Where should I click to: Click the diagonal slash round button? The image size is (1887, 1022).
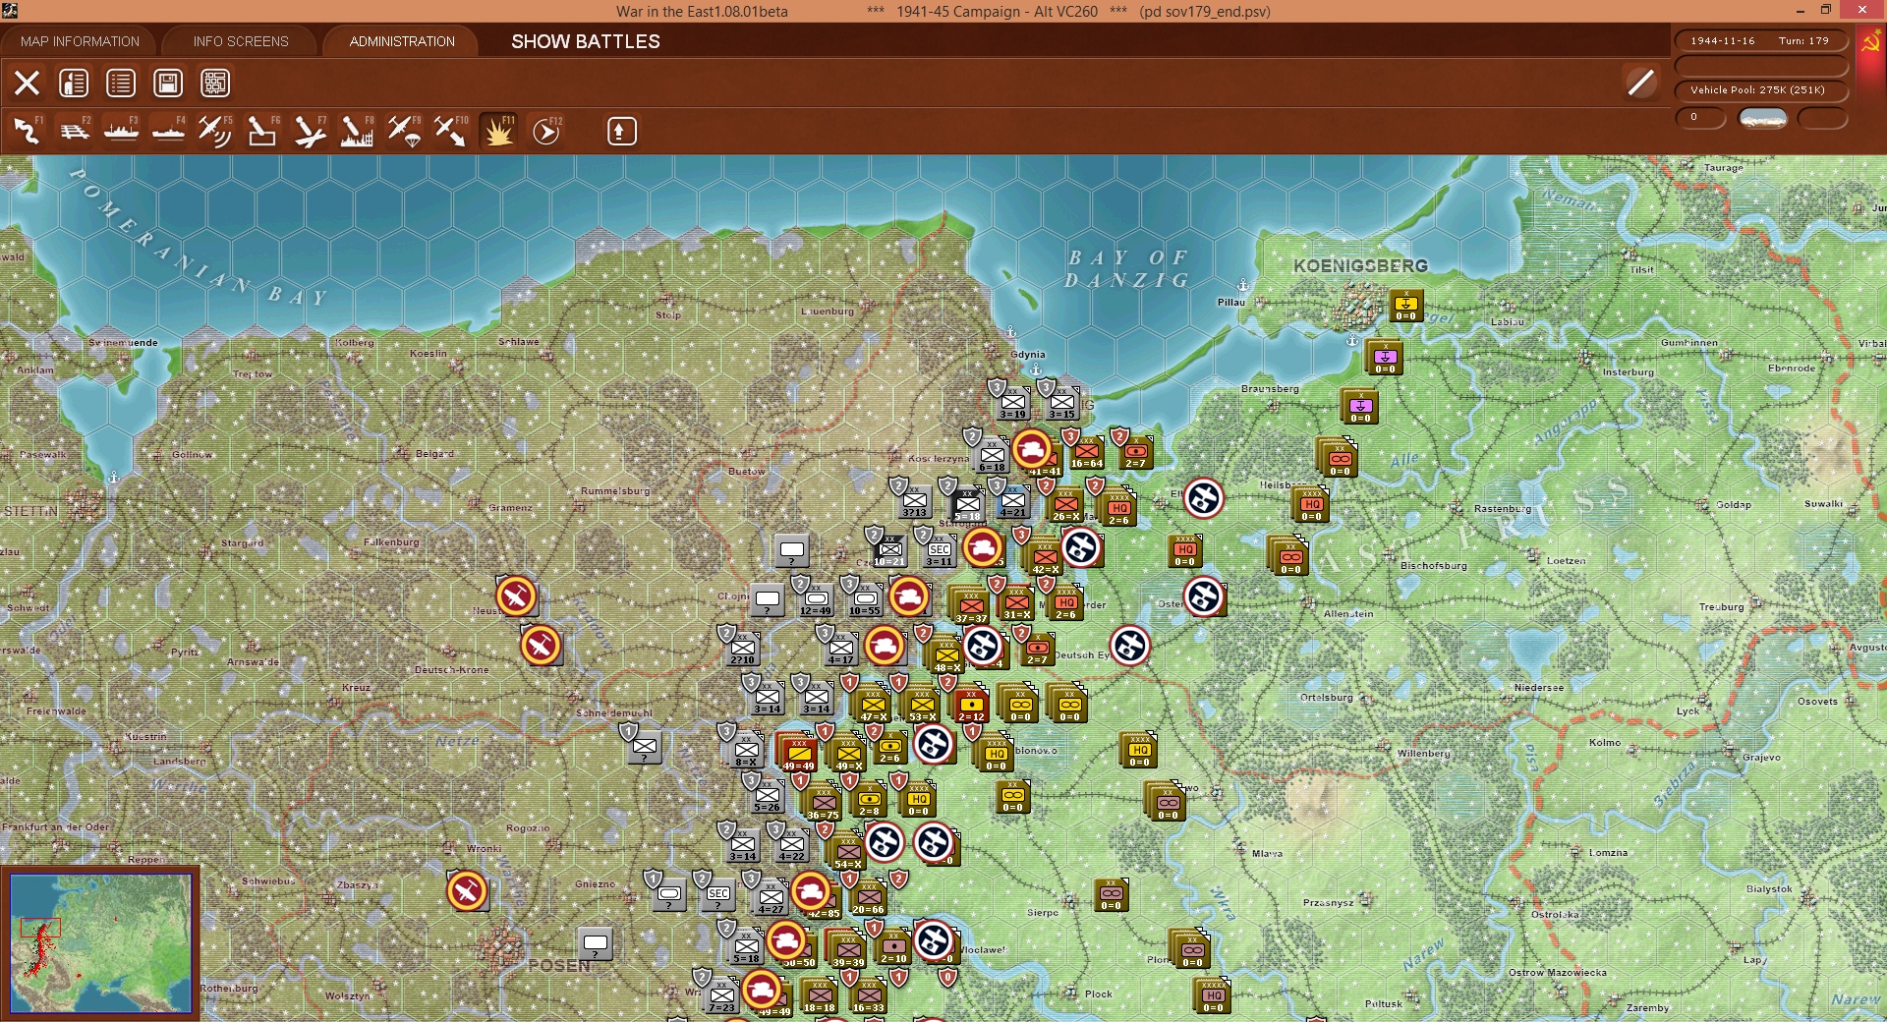tap(1641, 83)
